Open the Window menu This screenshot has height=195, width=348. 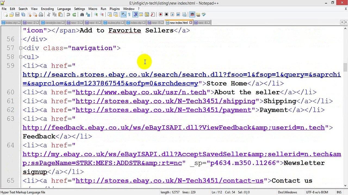click(129, 9)
